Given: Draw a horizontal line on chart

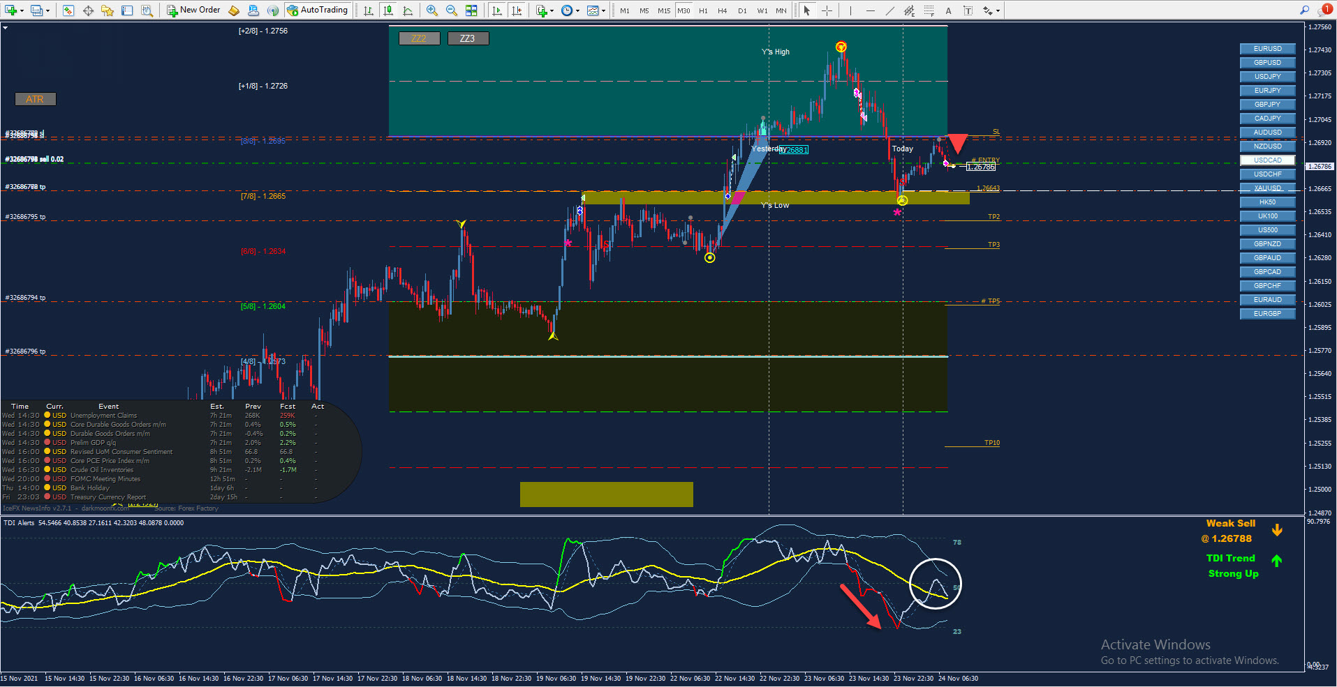Looking at the screenshot, I should 870,10.
